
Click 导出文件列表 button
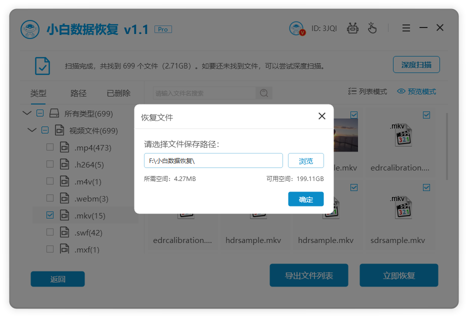point(309,275)
